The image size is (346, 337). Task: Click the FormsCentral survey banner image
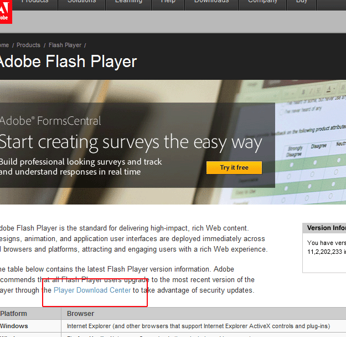(x=173, y=142)
